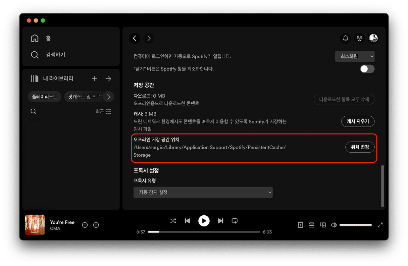Open the 최근 sort order menu
This screenshot has height=266, width=408.
point(103,111)
